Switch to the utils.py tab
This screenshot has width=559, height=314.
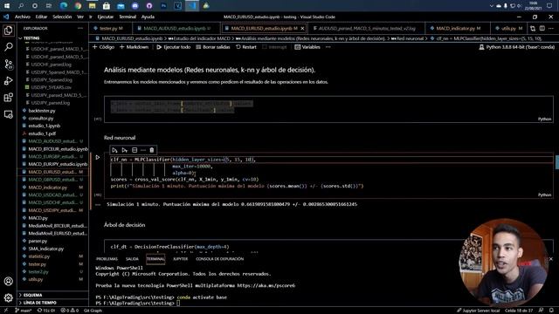508,28
